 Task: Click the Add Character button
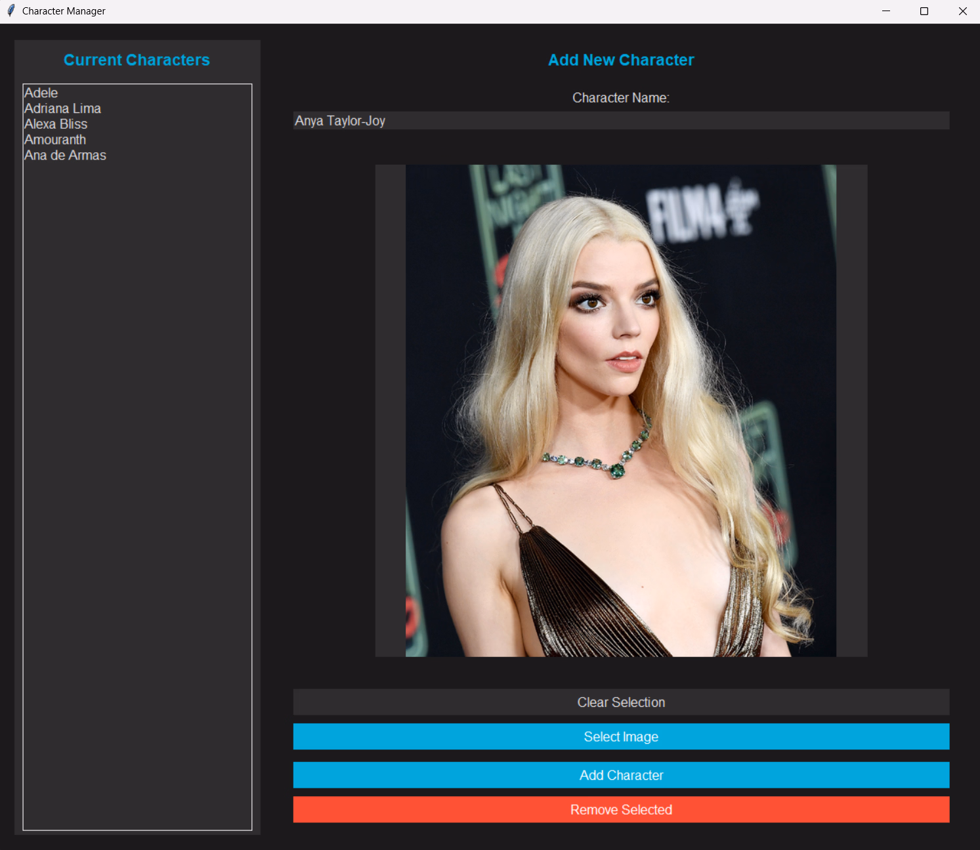[x=620, y=775]
